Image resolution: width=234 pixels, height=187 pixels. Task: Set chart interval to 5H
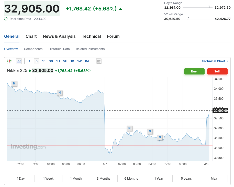(65, 61)
